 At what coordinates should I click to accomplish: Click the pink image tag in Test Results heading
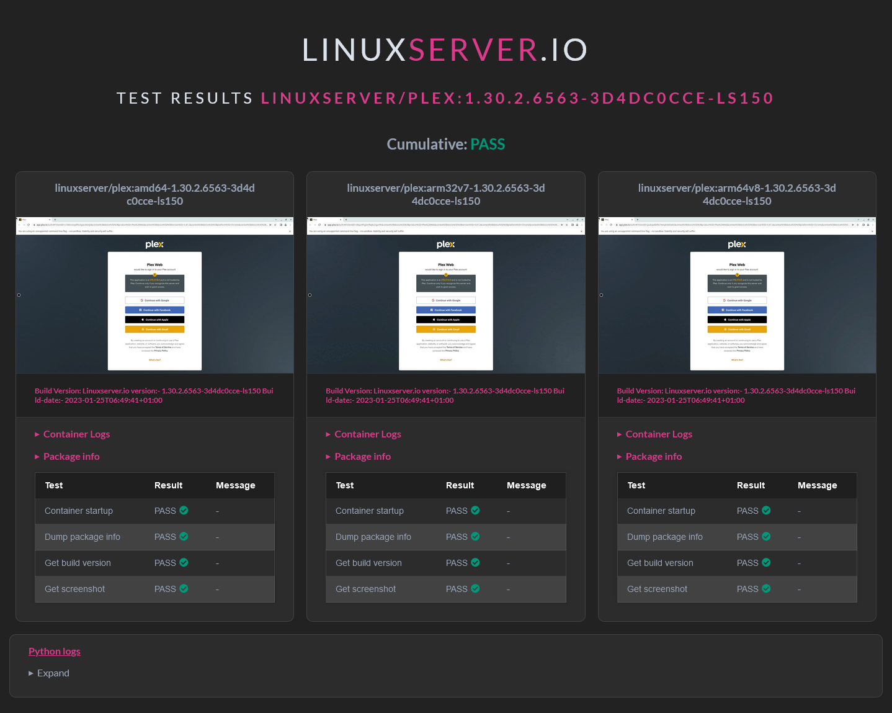pos(517,98)
